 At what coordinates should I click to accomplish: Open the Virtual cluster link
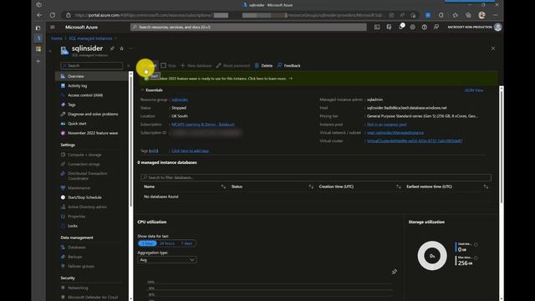(x=415, y=141)
